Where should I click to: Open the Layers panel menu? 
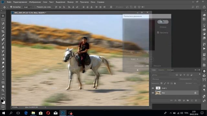click(199, 70)
